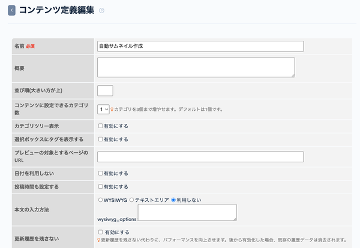Click the lightbulb hint icon beside 更新履歴を残さない代わりに
360x248 pixels.
point(98,240)
